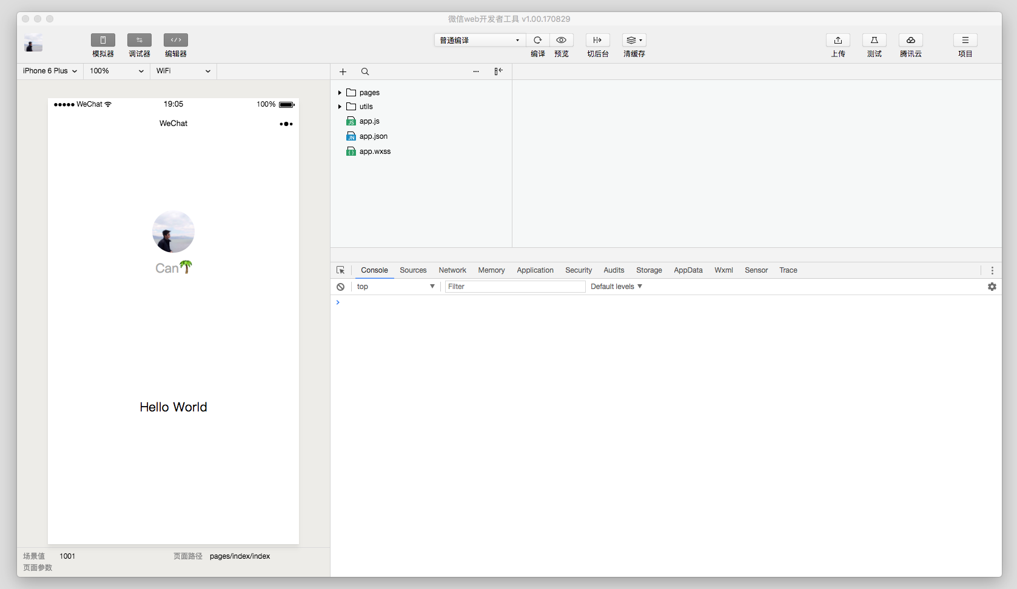The image size is (1017, 589).
Task: Click the console Filter input field
Action: click(515, 287)
